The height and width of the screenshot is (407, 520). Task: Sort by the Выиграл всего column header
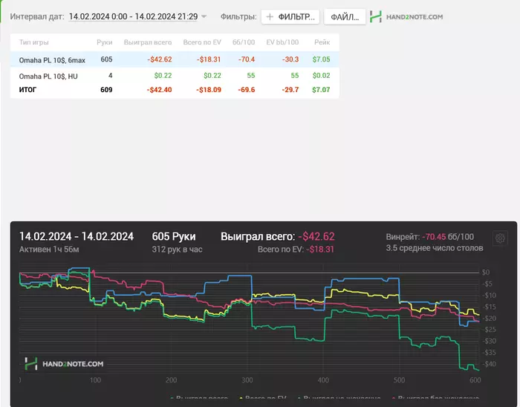tap(148, 43)
